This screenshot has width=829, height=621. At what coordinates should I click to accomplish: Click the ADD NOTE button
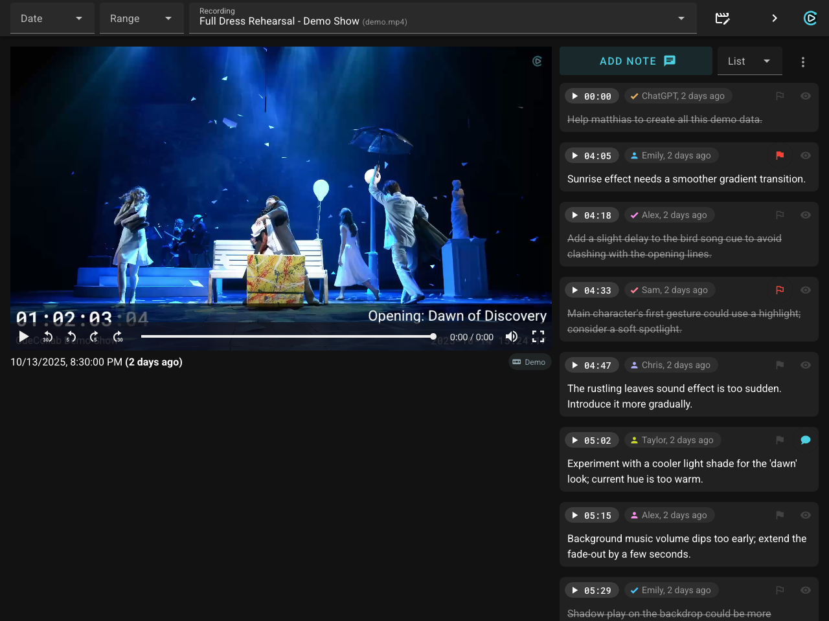tap(635, 61)
